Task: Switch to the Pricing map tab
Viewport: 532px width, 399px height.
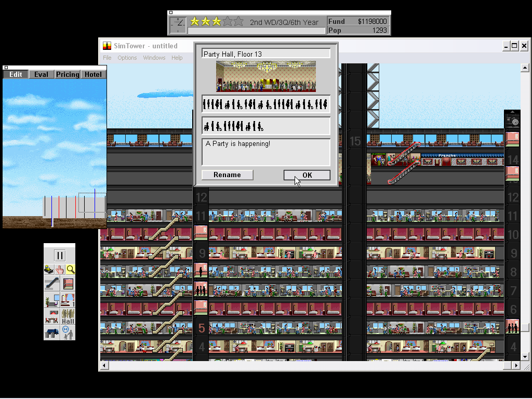Action: (x=68, y=74)
